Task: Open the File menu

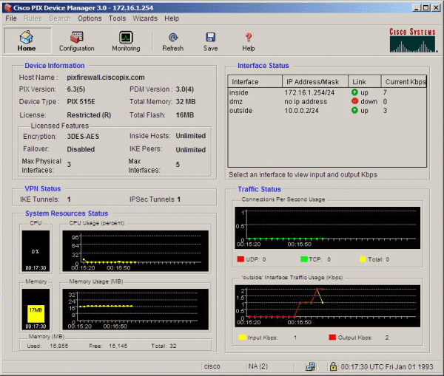Action: pyautogui.click(x=11, y=18)
